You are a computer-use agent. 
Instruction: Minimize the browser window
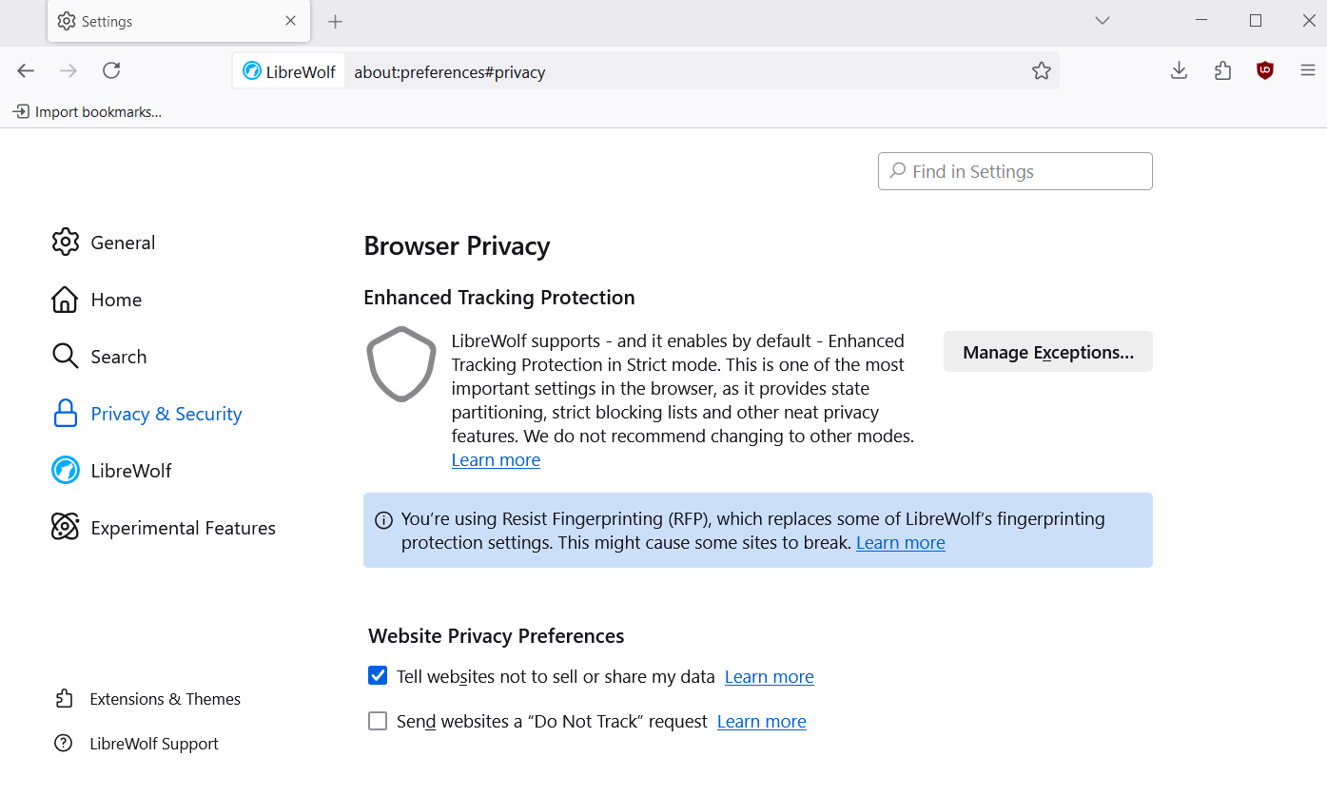[1201, 20]
